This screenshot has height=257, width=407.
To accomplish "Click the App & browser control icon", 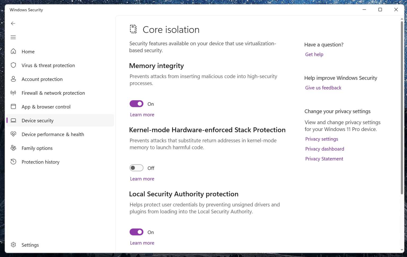I will click(13, 106).
